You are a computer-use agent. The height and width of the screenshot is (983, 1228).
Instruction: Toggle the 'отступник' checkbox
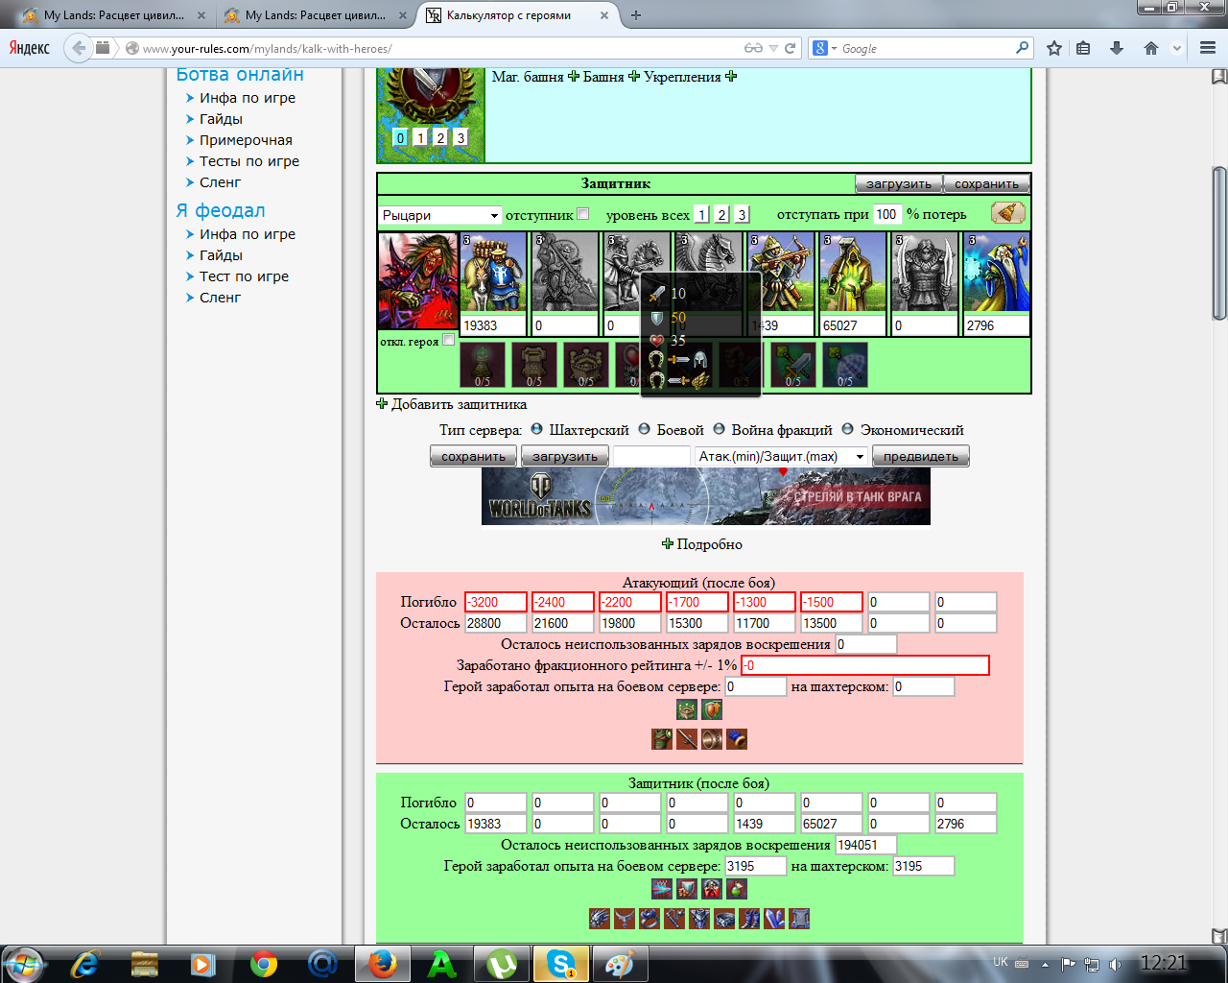(583, 214)
